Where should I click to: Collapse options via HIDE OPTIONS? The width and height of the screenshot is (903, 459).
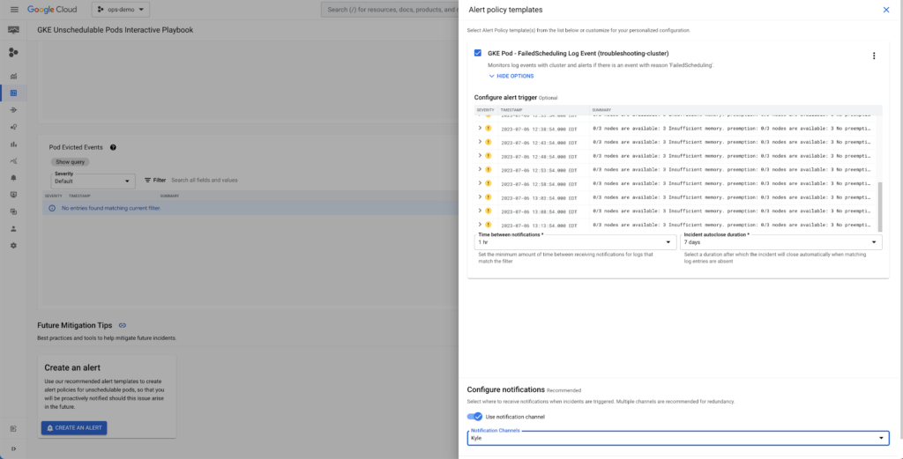click(x=511, y=76)
